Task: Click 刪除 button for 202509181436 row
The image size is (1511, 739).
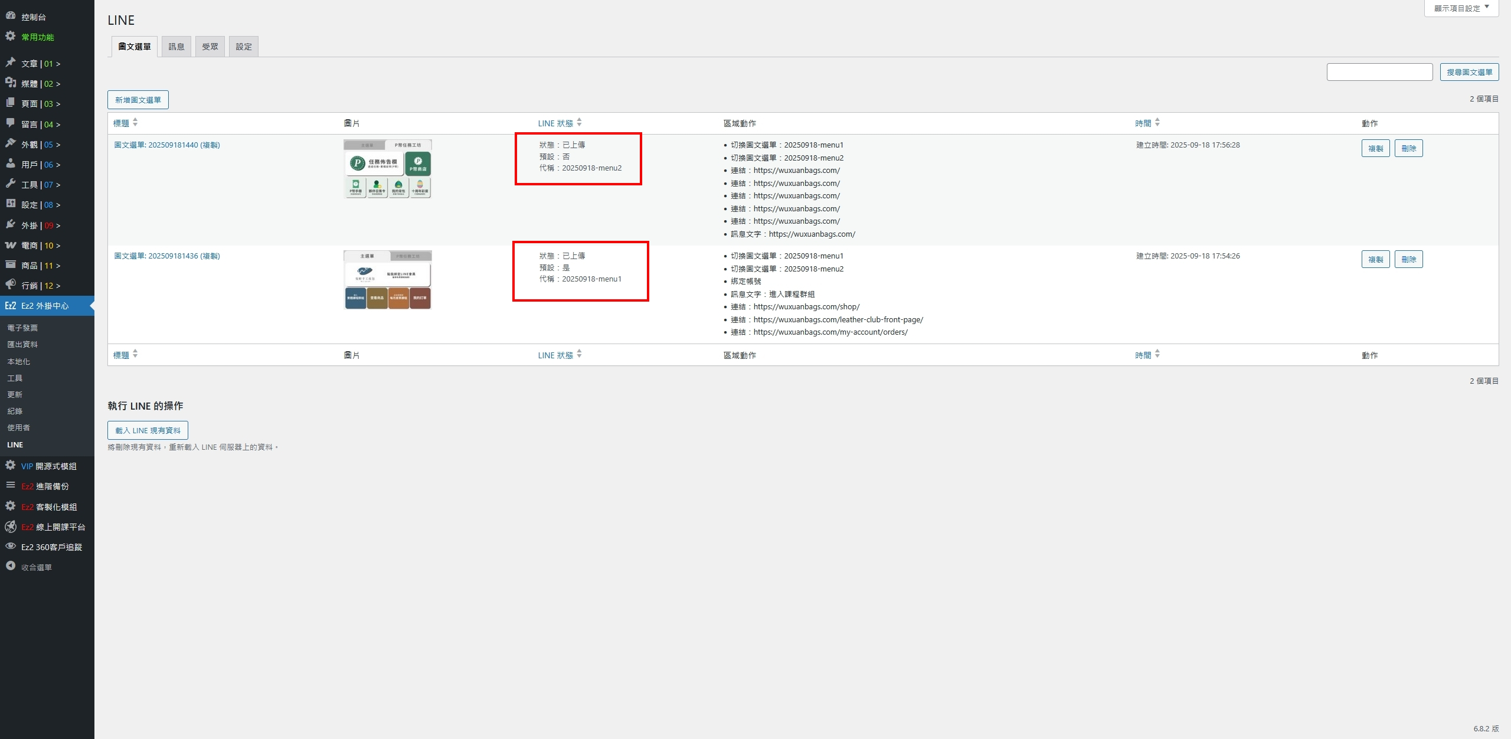Action: [1408, 259]
